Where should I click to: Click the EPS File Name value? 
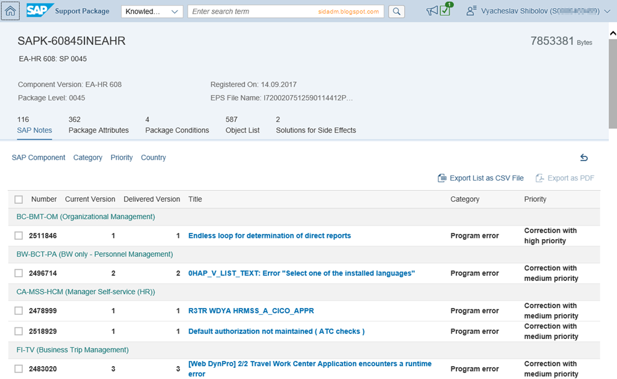click(308, 98)
